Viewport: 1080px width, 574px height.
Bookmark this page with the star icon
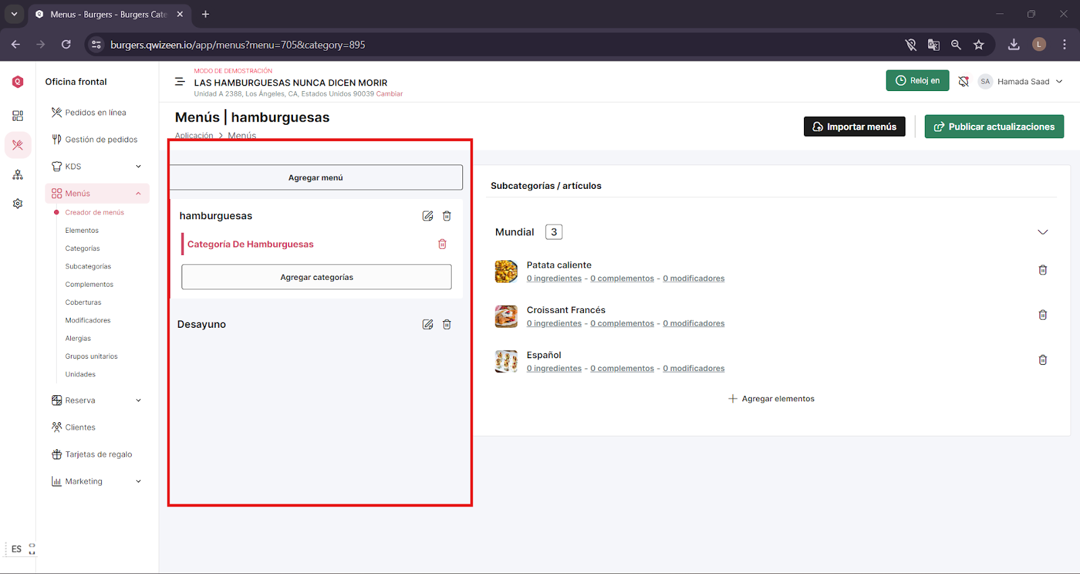pyautogui.click(x=979, y=45)
